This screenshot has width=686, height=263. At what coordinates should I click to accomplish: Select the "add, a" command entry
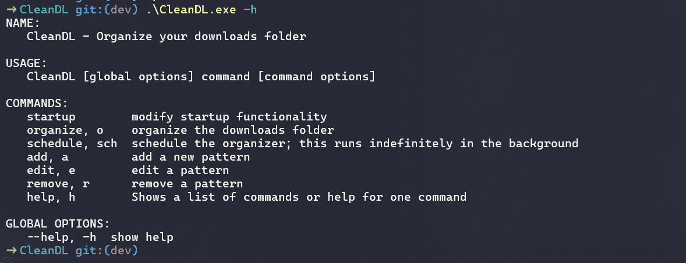pyautogui.click(x=47, y=157)
